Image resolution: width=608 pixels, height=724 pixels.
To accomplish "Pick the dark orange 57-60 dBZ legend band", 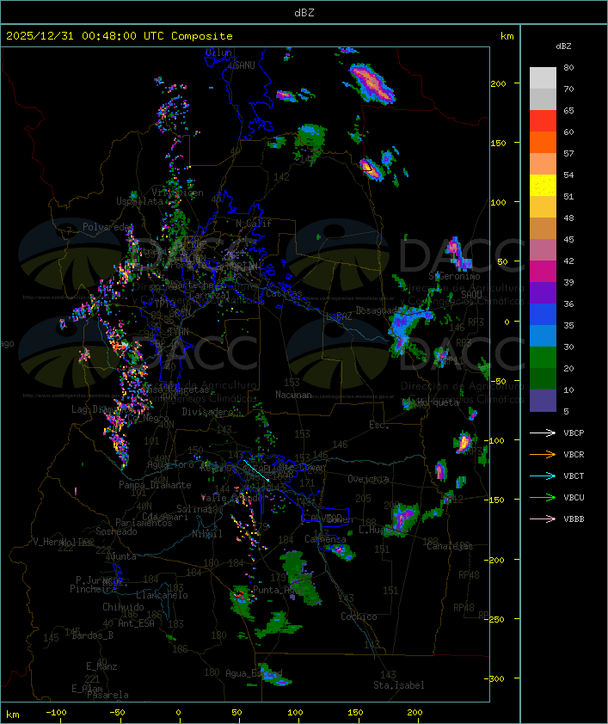I will pyautogui.click(x=543, y=142).
